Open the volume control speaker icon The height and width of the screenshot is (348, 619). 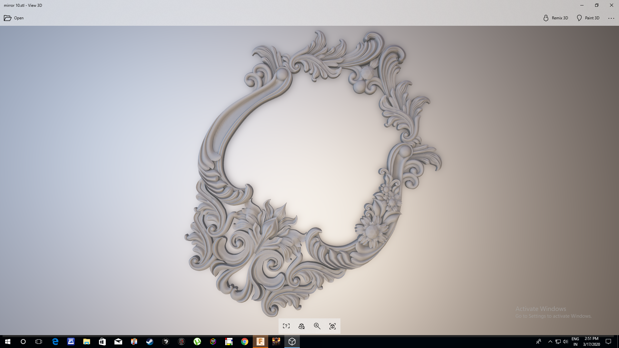565,342
